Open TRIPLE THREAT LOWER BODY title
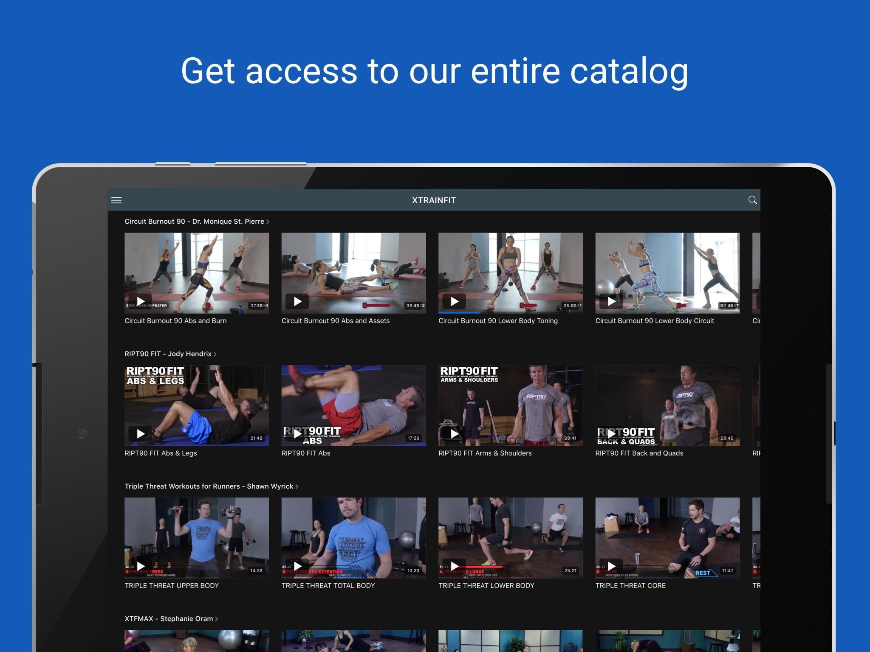The height and width of the screenshot is (652, 870). 486,586
